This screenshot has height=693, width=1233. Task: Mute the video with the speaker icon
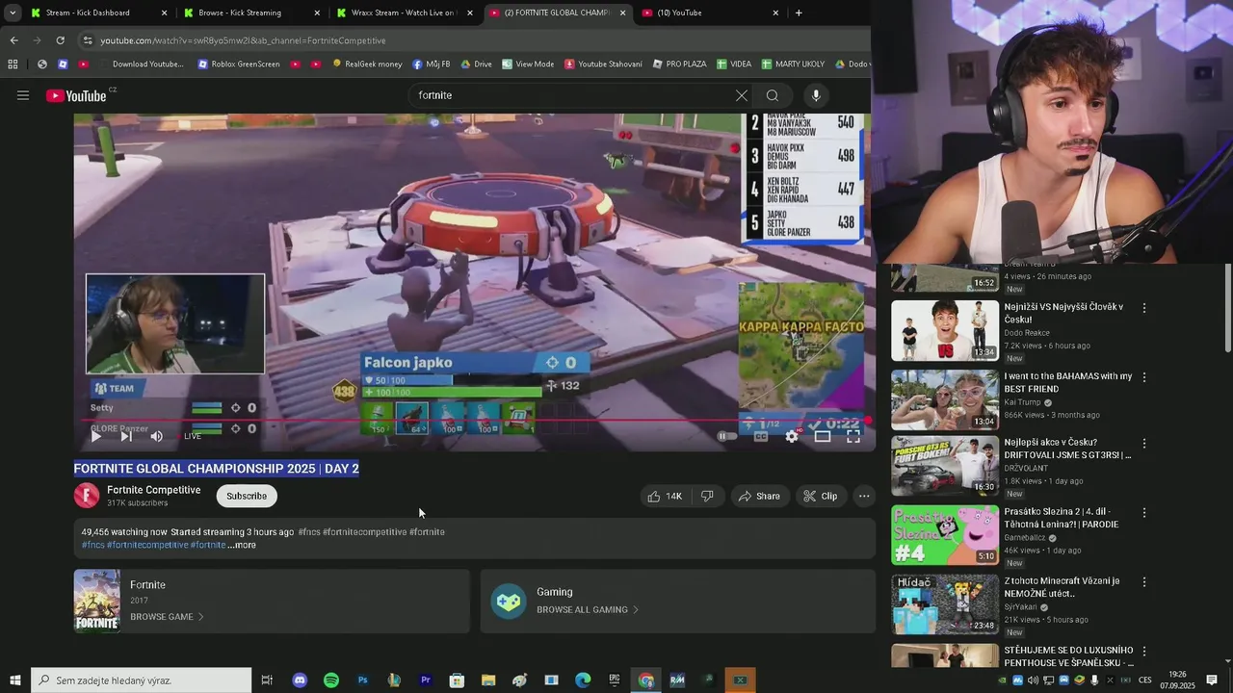coord(157,436)
